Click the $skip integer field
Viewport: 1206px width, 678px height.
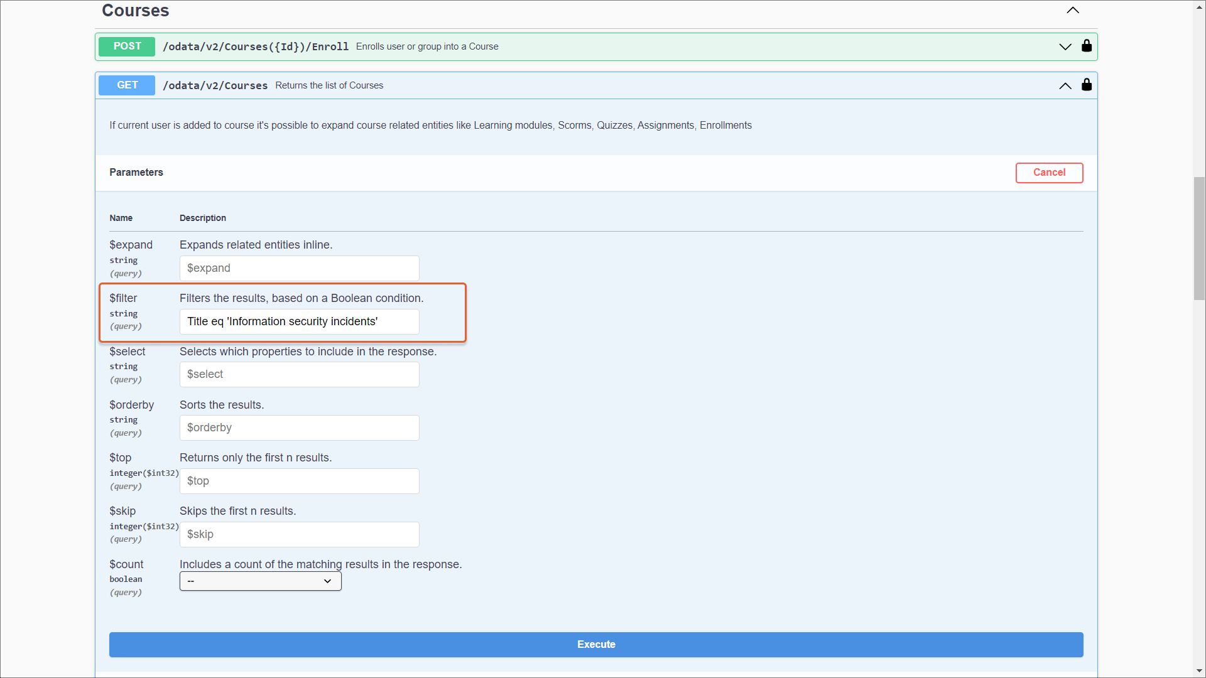[x=299, y=534]
